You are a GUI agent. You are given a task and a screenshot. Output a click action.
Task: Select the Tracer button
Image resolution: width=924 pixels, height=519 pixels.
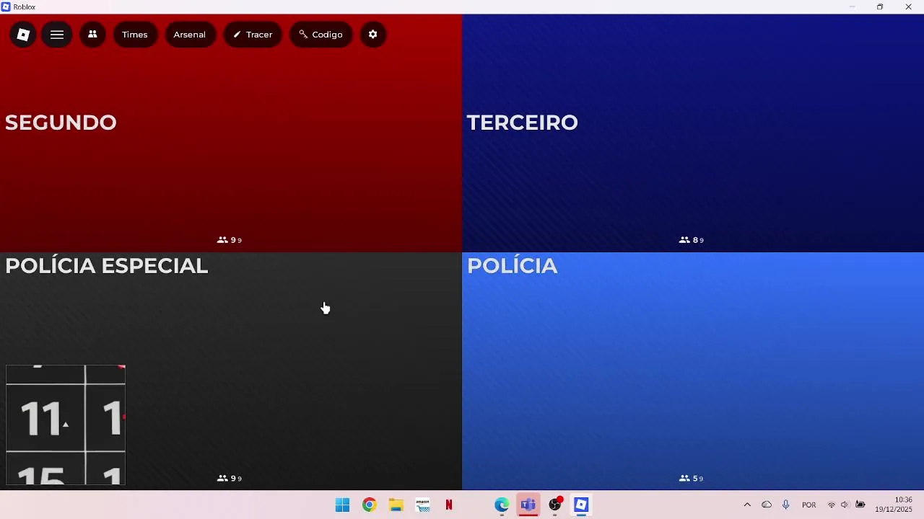click(x=253, y=35)
